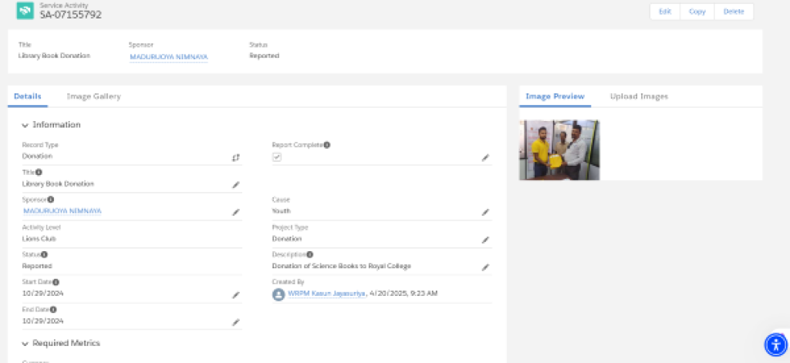Click Kasun Jayasuriya's user avatar icon
Viewport: 790px width, 363px height.
point(279,294)
